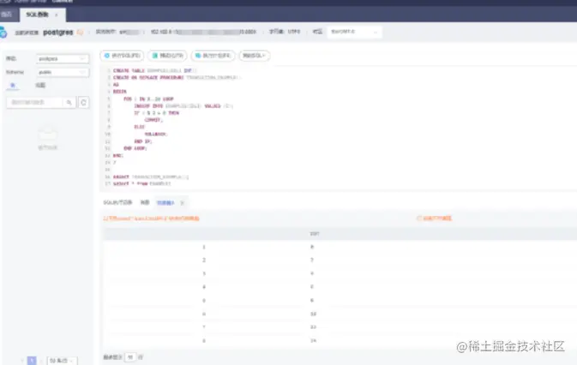Click the orange link at right of results notice

tap(434, 218)
